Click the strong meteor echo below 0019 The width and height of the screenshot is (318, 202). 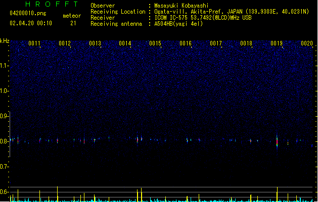point(277,142)
